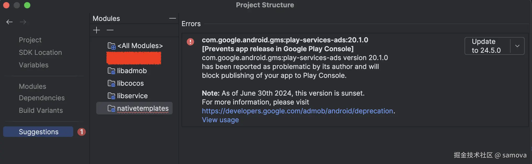Open the SDK Location section
532x164 pixels.
tap(40, 52)
